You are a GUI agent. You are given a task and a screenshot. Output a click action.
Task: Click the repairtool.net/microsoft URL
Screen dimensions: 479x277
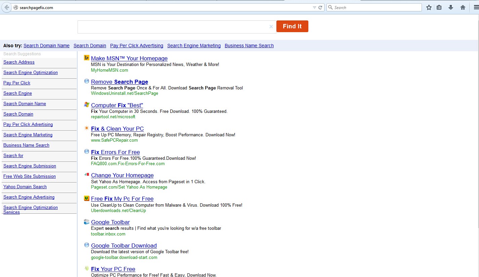tap(113, 117)
